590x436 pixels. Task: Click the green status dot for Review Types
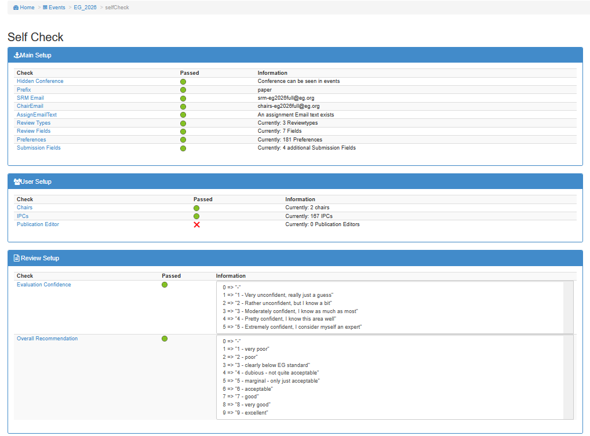pyautogui.click(x=183, y=123)
